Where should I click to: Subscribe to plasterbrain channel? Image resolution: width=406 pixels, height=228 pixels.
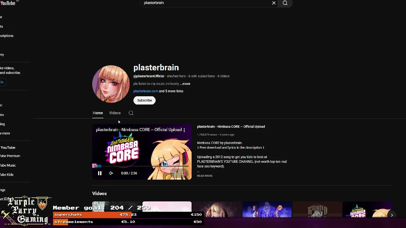[144, 100]
